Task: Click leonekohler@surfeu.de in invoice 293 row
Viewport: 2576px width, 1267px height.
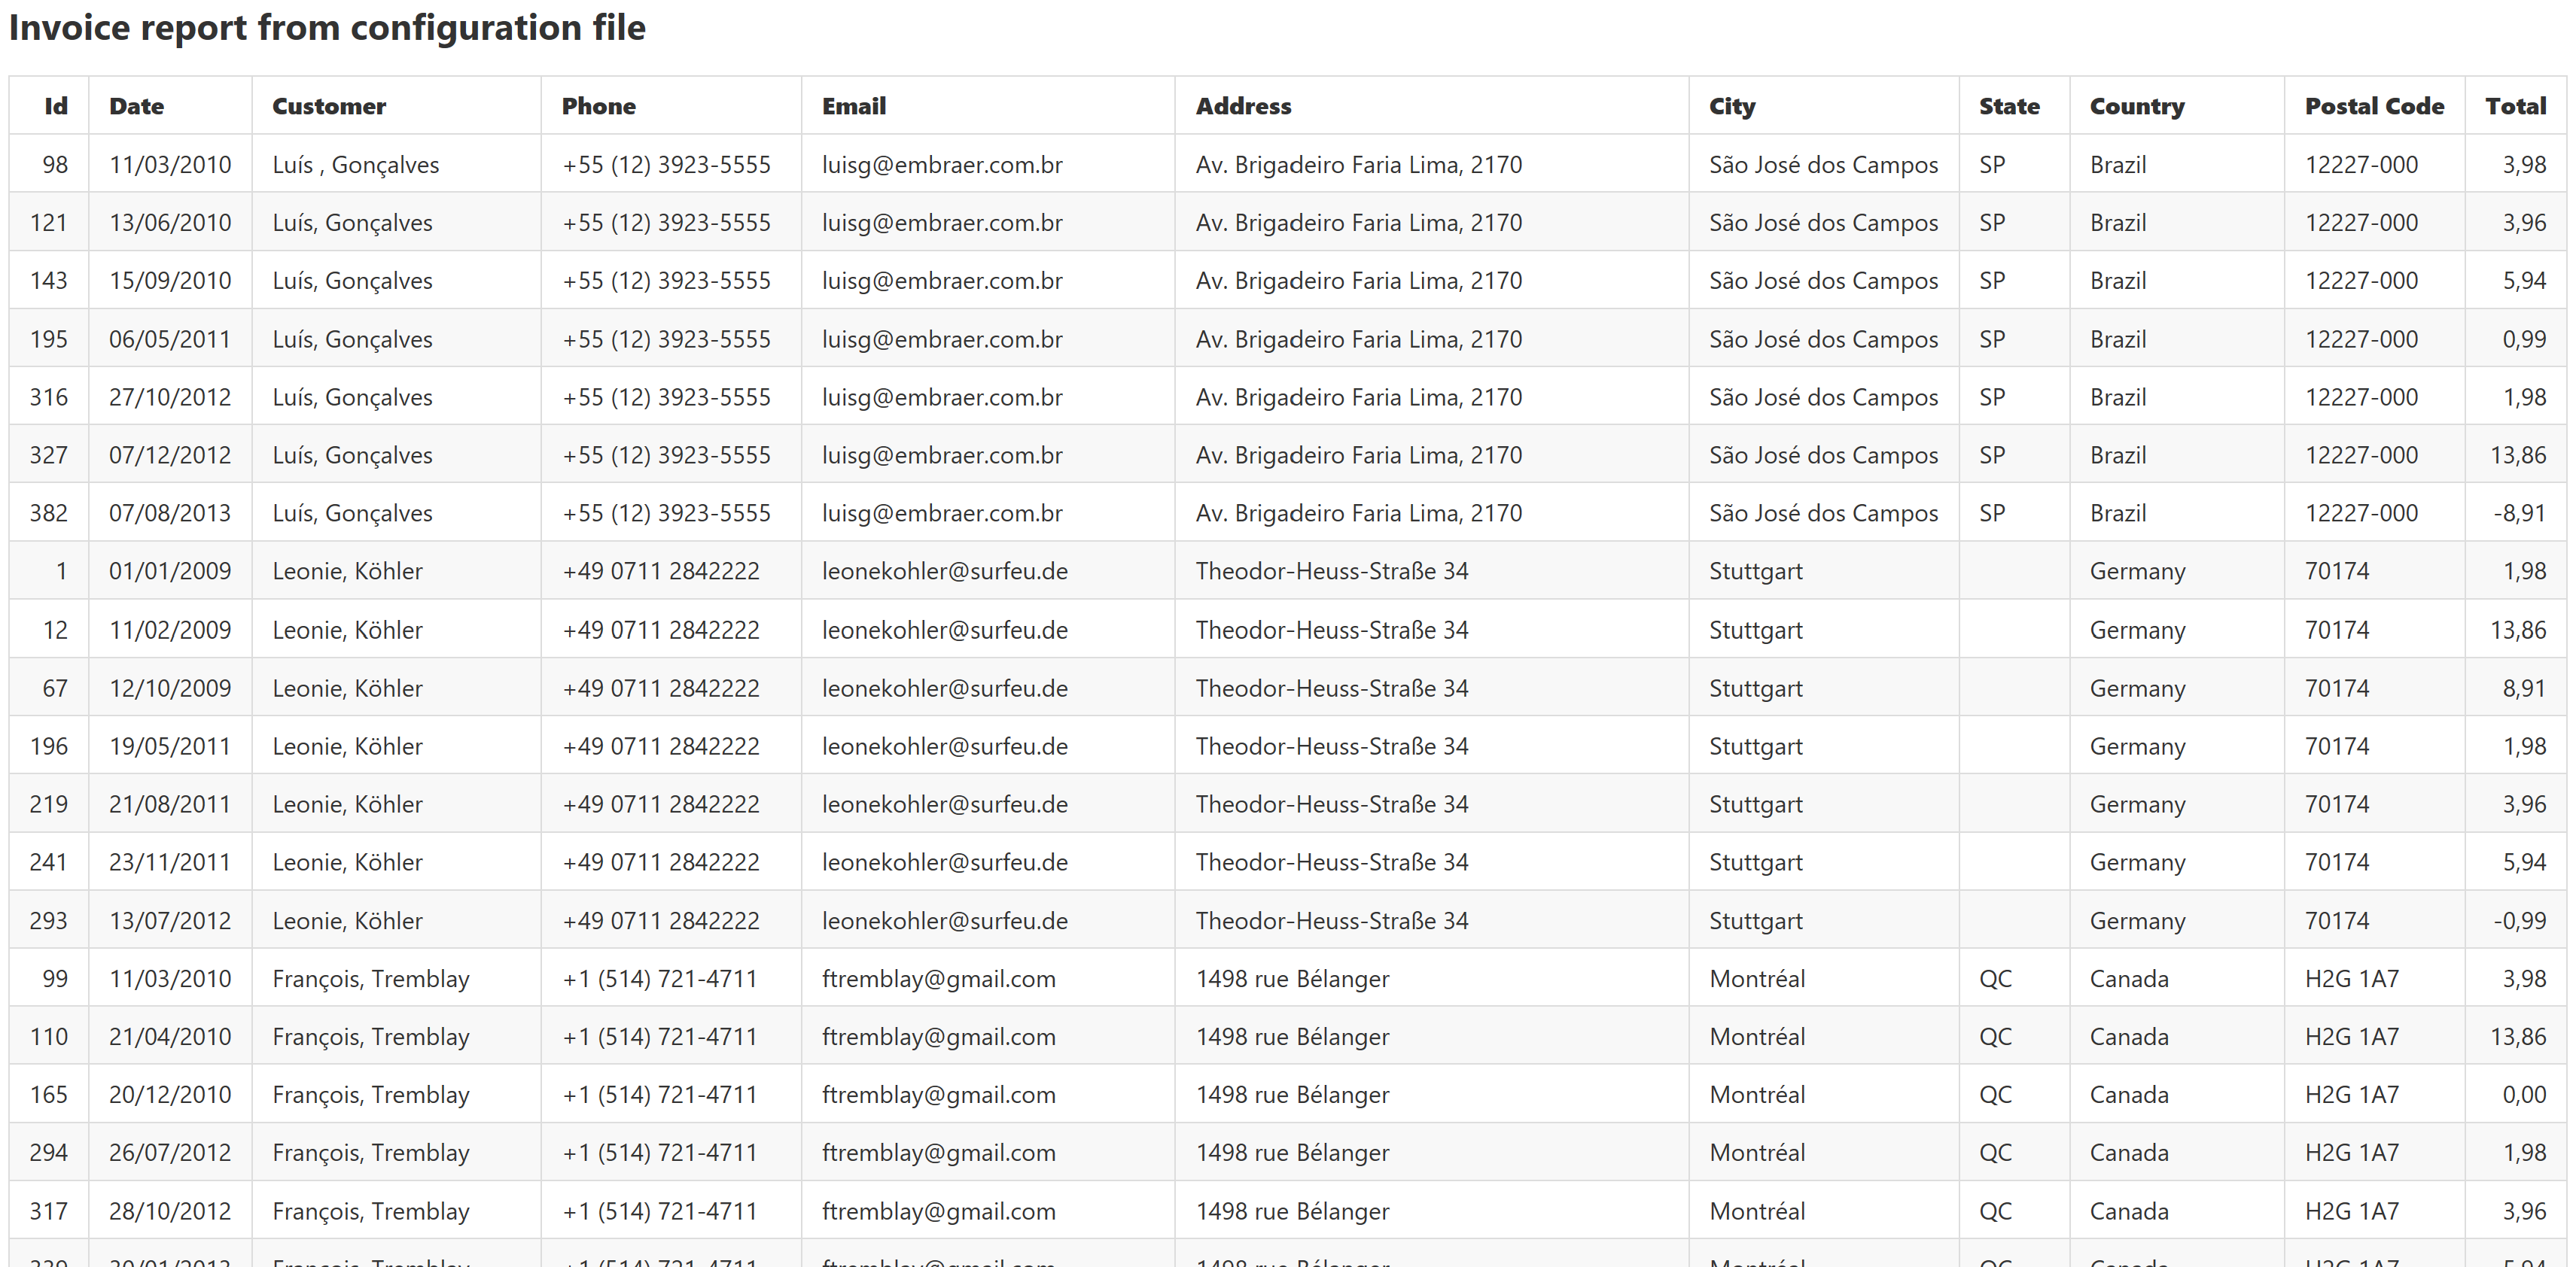Action: [x=944, y=920]
